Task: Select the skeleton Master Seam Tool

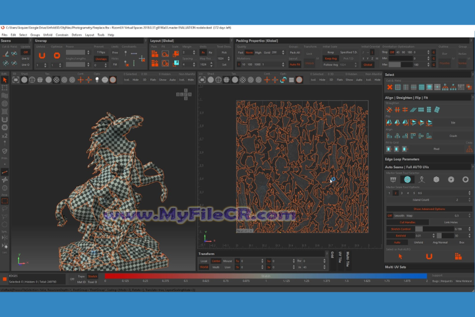Action: pos(422,180)
